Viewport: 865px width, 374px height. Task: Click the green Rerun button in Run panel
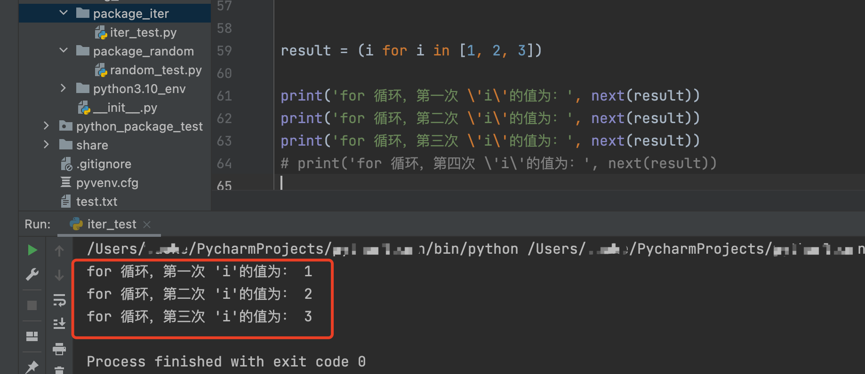tap(32, 250)
